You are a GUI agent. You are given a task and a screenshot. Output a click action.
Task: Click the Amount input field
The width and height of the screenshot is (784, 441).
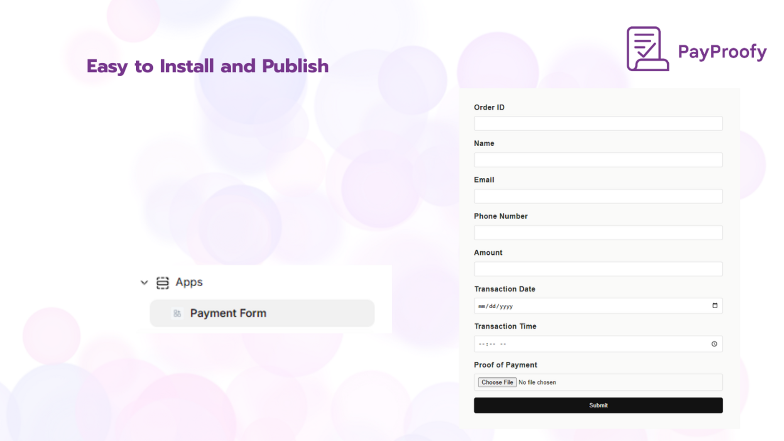pos(598,269)
